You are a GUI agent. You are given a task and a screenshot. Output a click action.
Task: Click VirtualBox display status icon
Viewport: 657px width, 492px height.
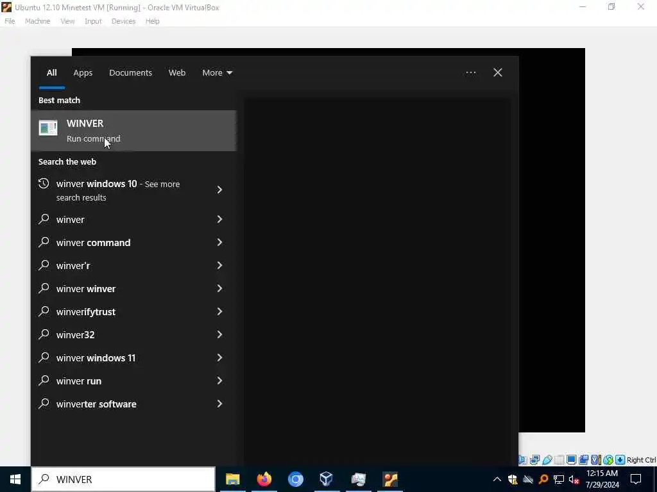click(x=571, y=460)
